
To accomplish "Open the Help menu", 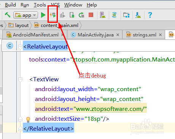I will point(92,5).
